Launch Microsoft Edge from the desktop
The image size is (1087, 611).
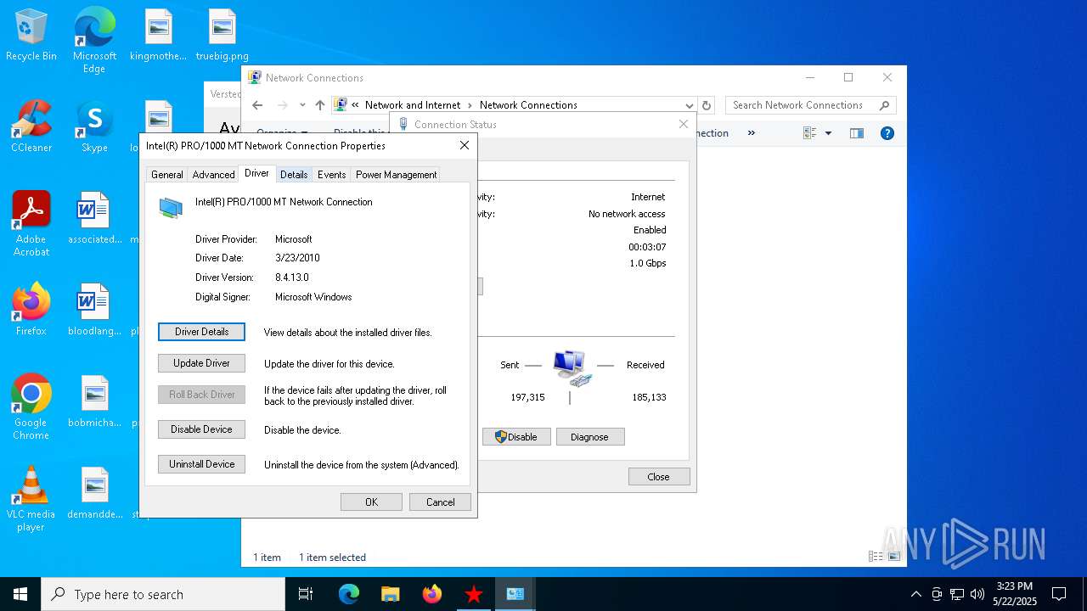tap(94, 40)
